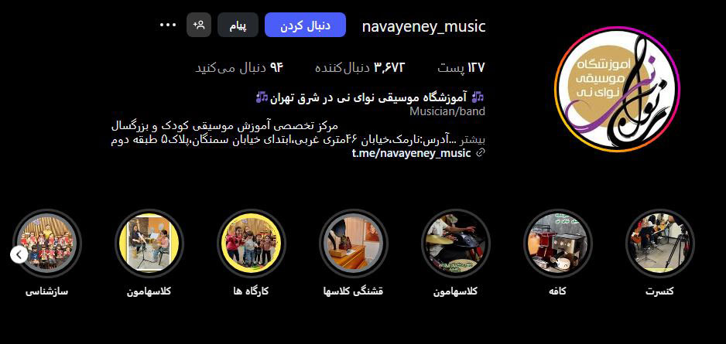The height and width of the screenshot is (344, 726).
Task: Open the کافه story highlight
Action: [x=558, y=244]
